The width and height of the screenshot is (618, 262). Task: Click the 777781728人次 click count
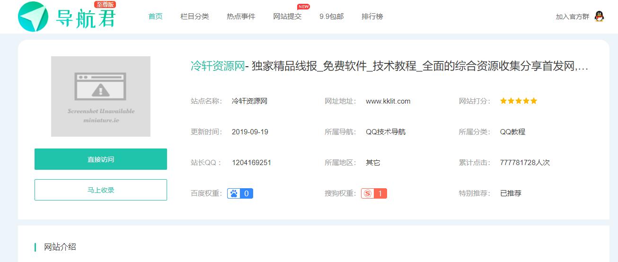(x=525, y=163)
